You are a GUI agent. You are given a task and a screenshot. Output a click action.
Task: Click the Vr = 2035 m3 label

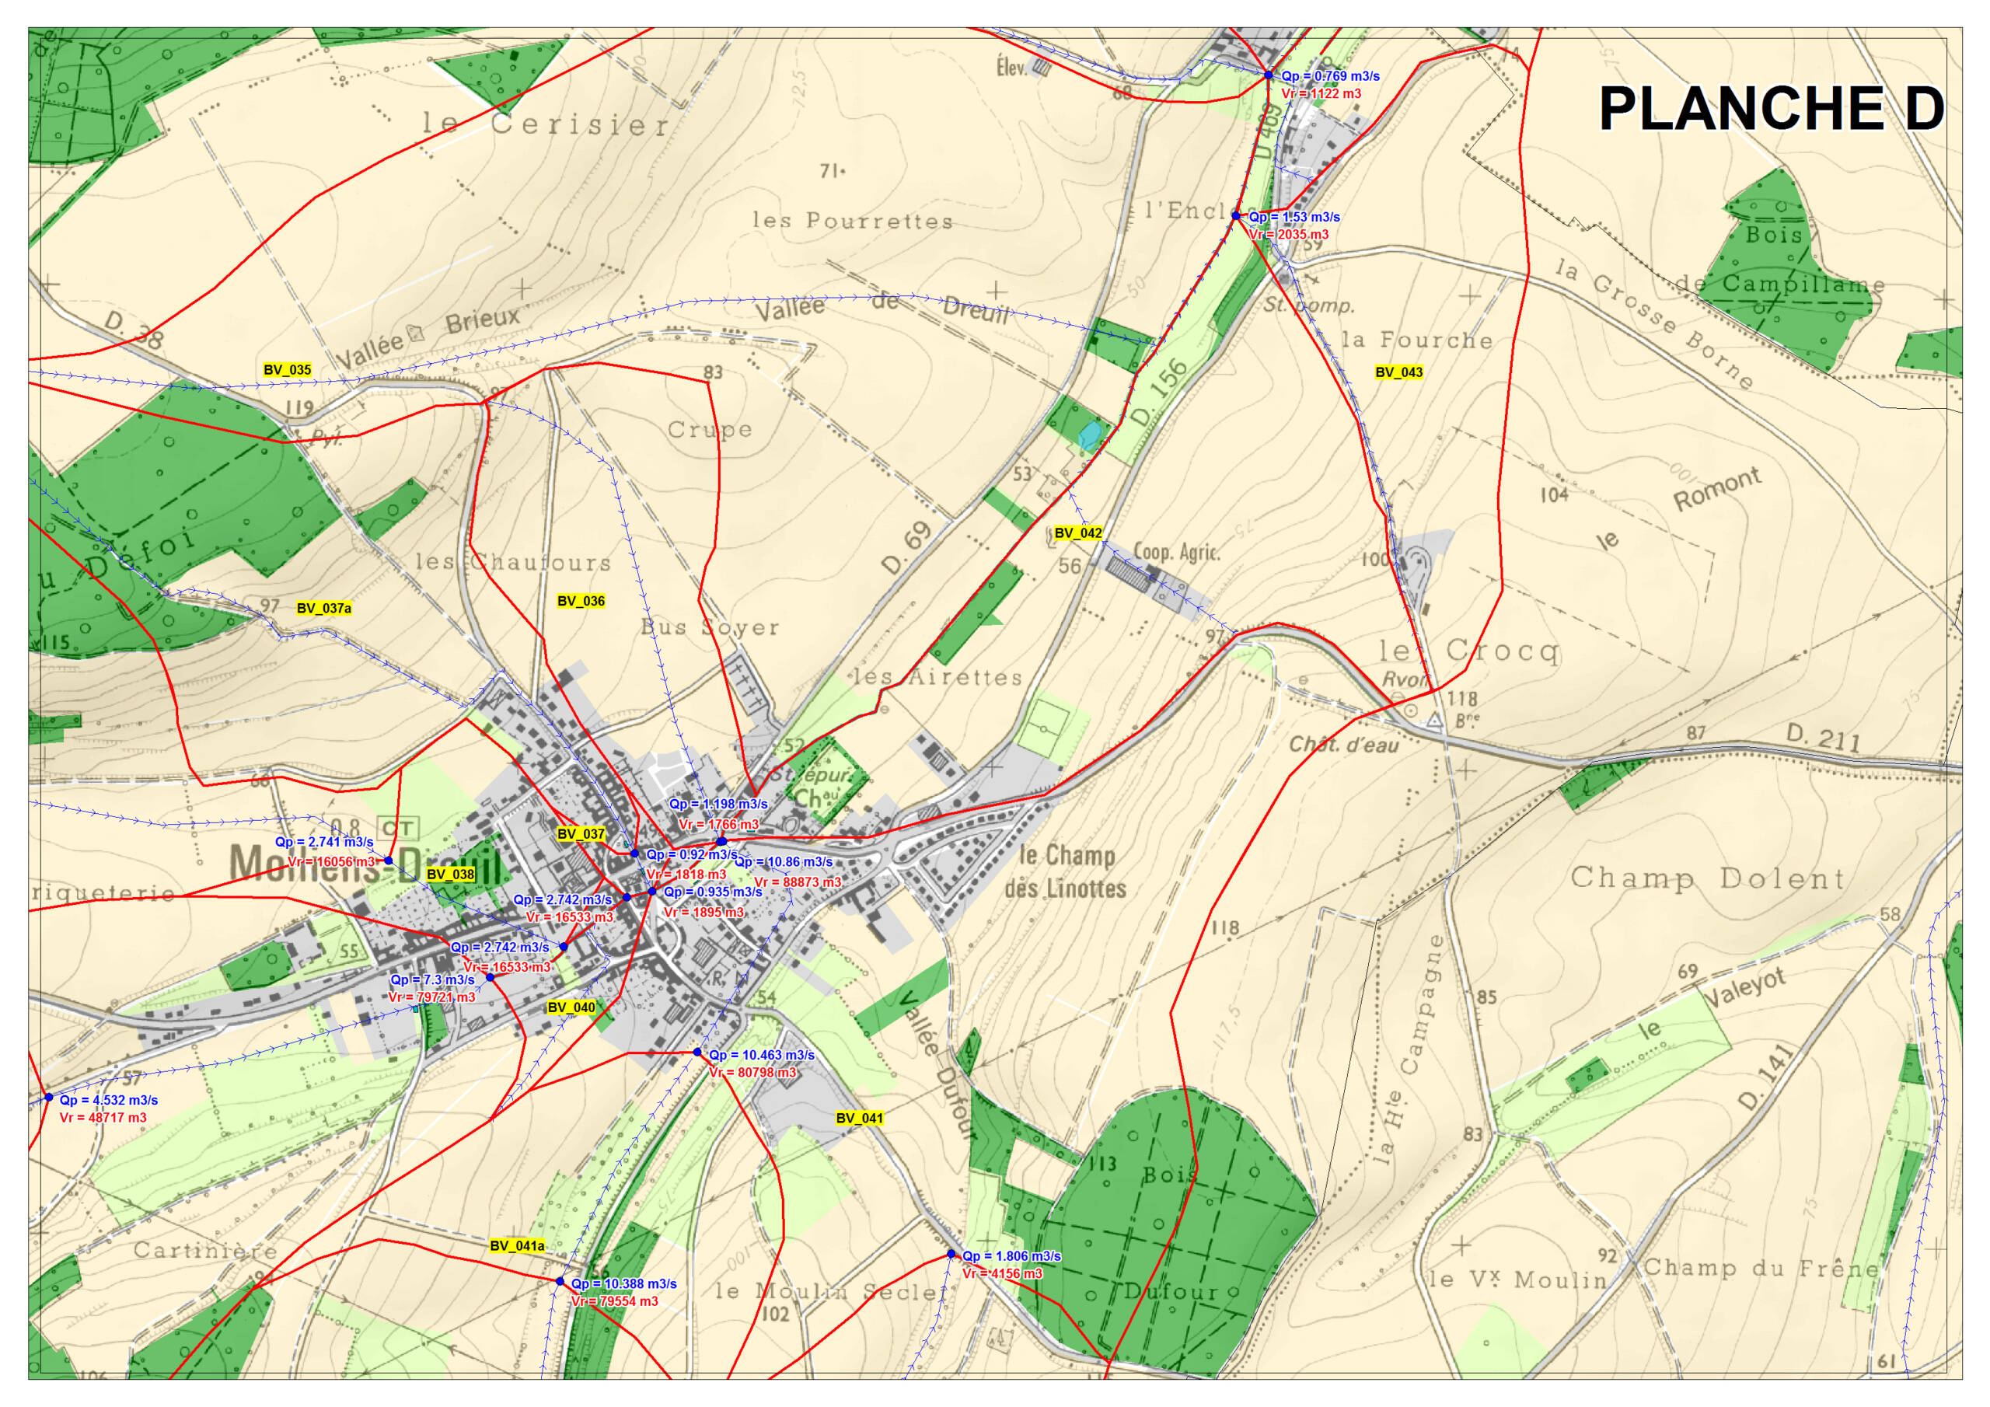(x=1289, y=235)
